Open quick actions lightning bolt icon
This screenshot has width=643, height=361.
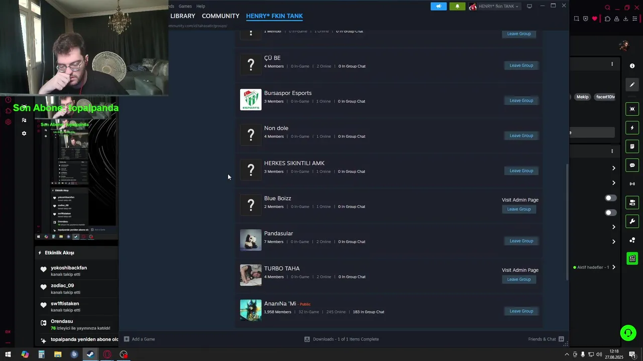632,128
